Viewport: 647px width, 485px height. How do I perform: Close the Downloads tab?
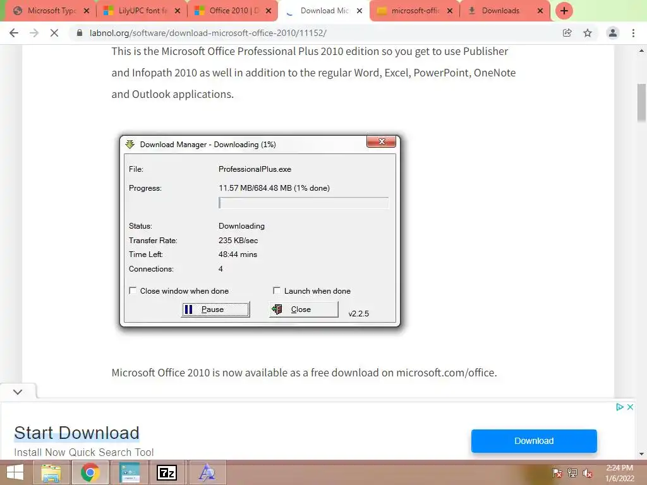coord(540,11)
